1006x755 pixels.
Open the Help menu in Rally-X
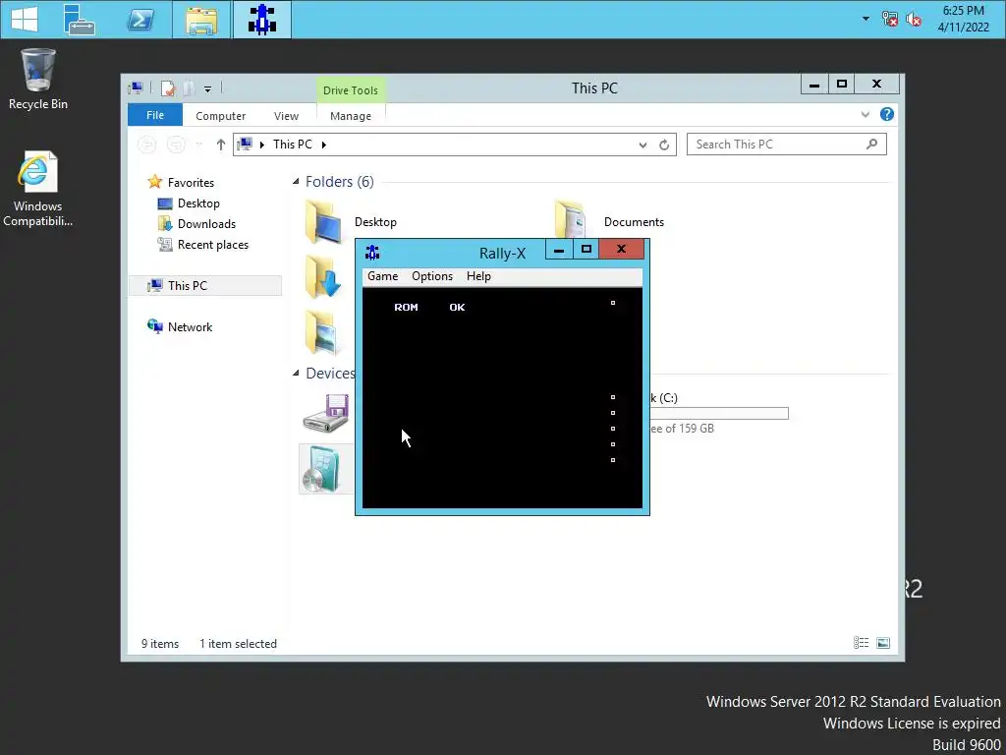point(478,276)
